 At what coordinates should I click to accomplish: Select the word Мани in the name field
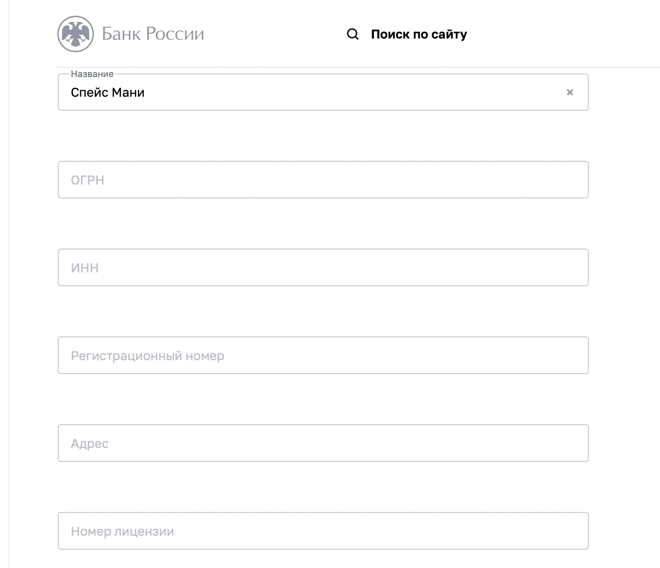point(129,92)
